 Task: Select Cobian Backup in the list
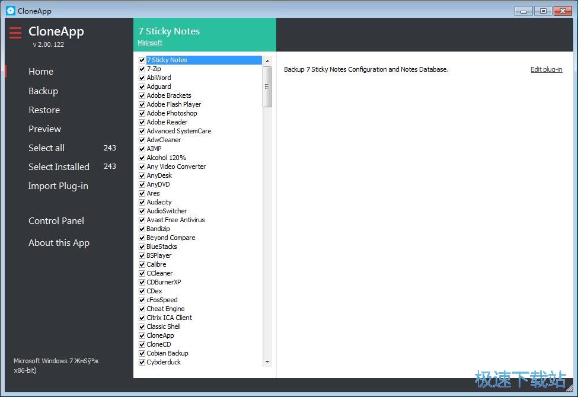click(167, 353)
